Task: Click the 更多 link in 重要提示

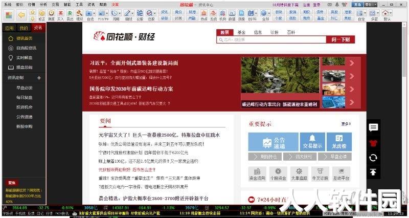Action: [x=346, y=124]
